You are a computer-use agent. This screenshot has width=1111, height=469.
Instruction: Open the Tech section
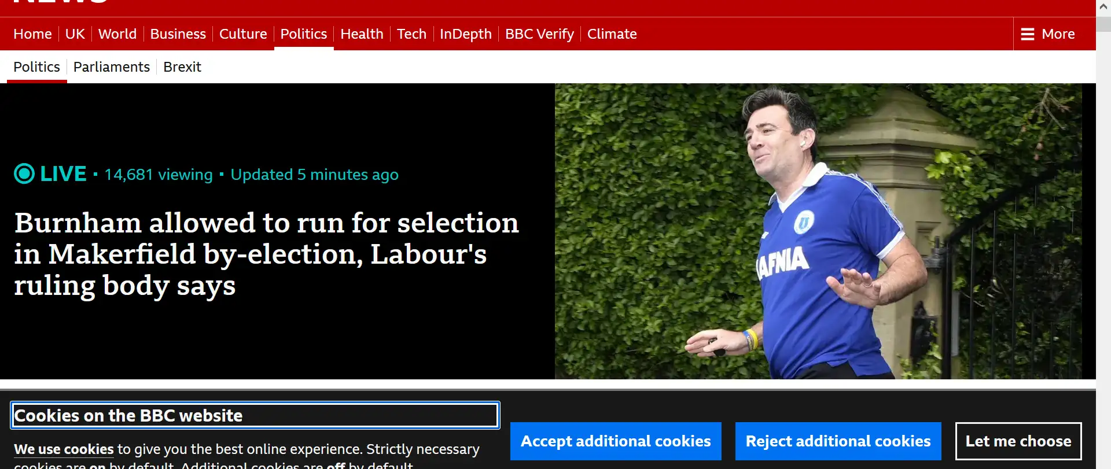(411, 34)
